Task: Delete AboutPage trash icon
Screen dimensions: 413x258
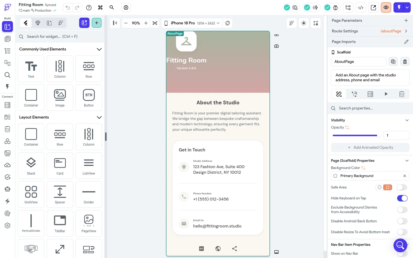Action: coord(405,62)
